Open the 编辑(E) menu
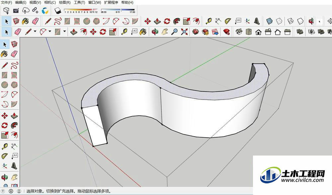332x195 pixels. (x=21, y=3)
